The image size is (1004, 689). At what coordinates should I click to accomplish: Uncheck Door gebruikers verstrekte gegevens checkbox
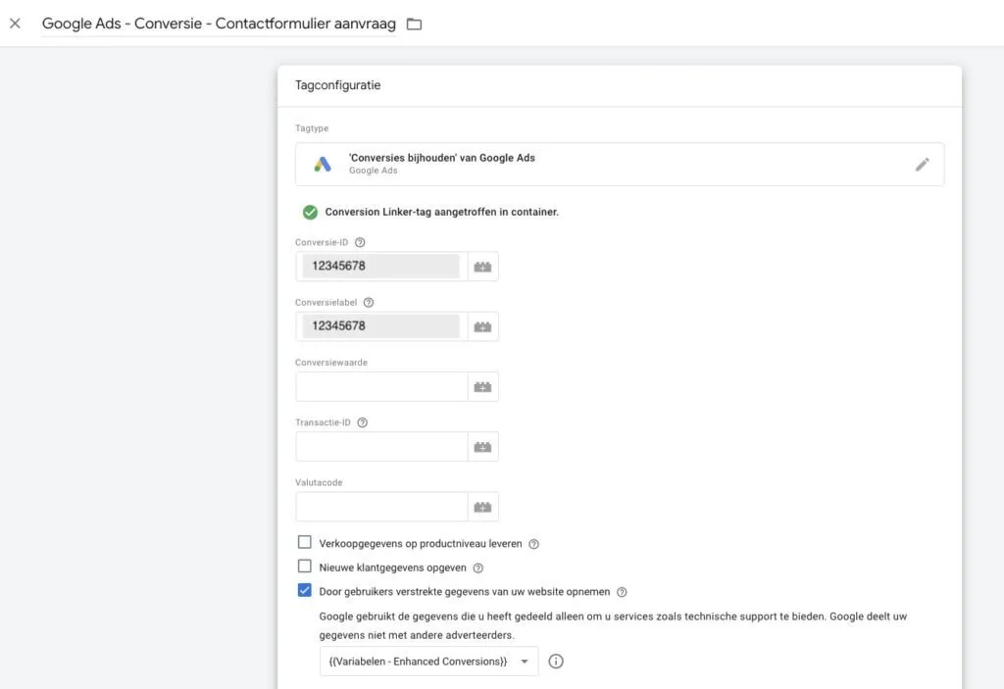[305, 590]
